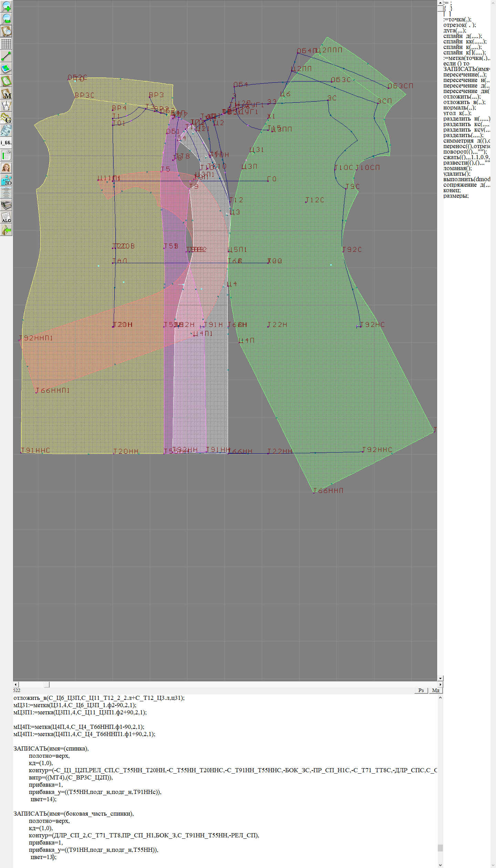This screenshot has height=868, width=496.
Task: Open the size table spreadsheet icon
Action: click(x=6, y=155)
